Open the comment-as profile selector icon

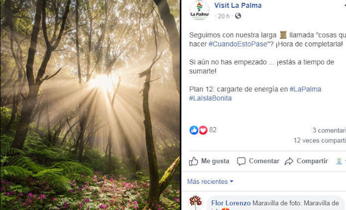tap(340, 161)
